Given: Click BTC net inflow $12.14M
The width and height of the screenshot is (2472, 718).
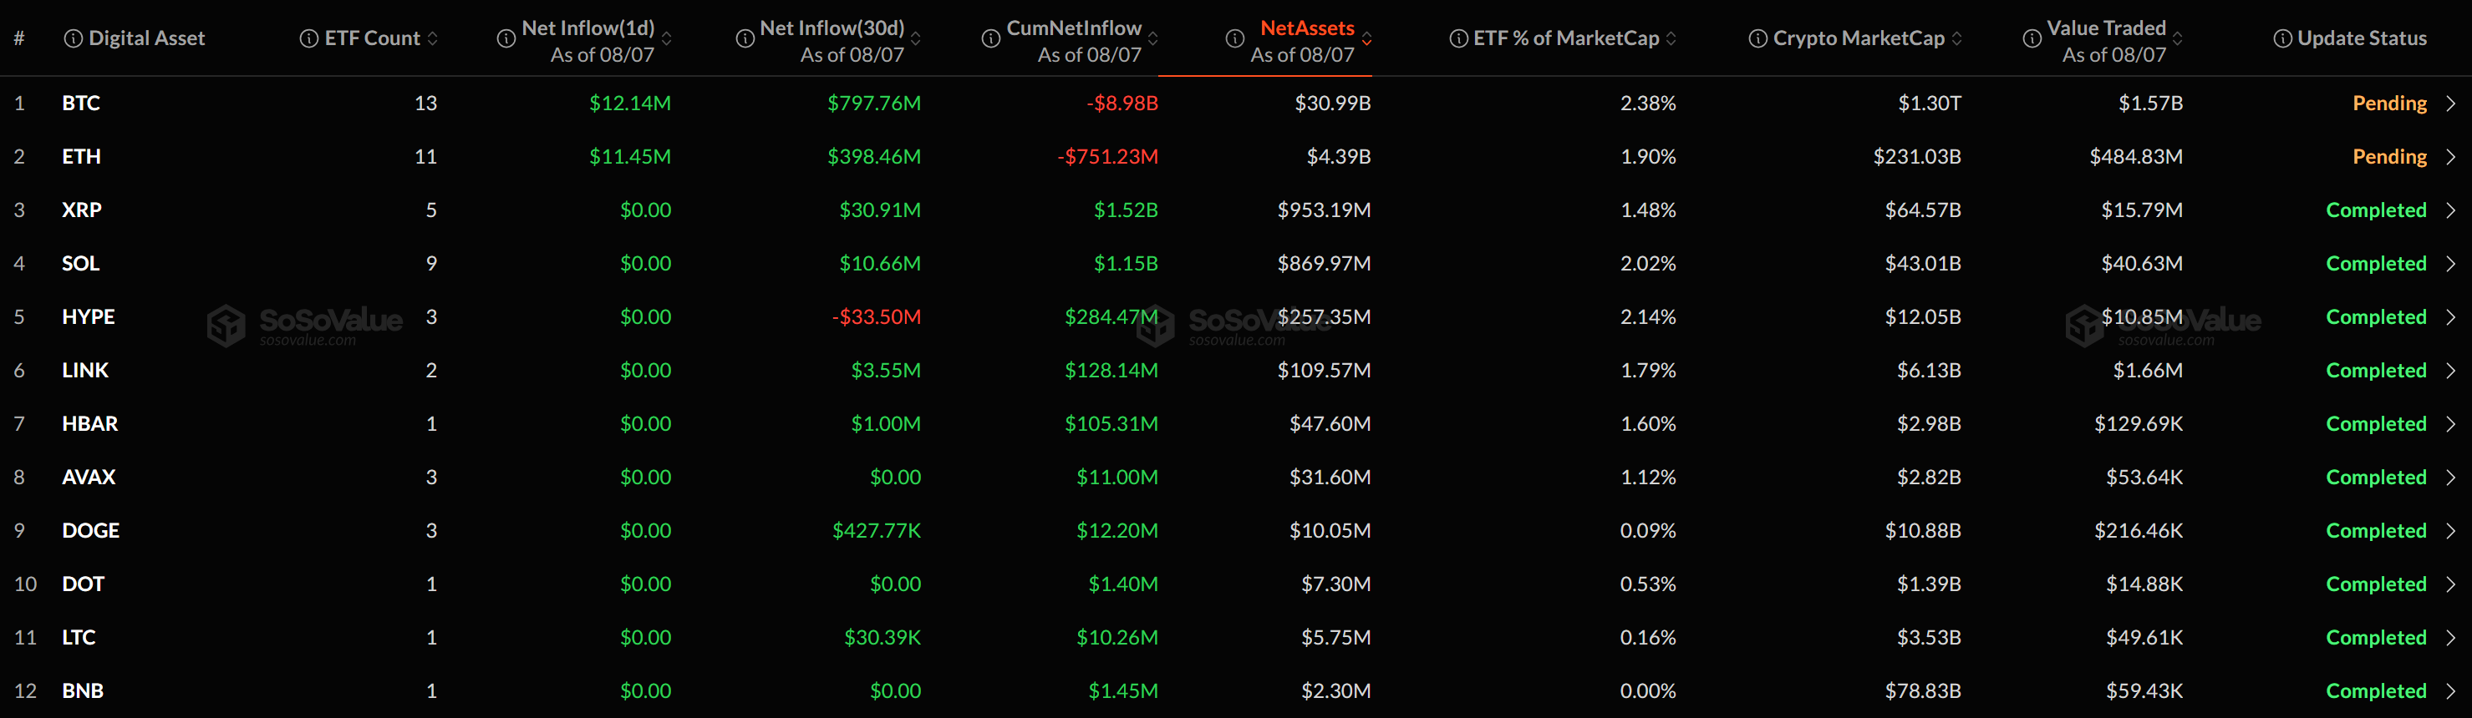Looking at the screenshot, I should click(629, 104).
